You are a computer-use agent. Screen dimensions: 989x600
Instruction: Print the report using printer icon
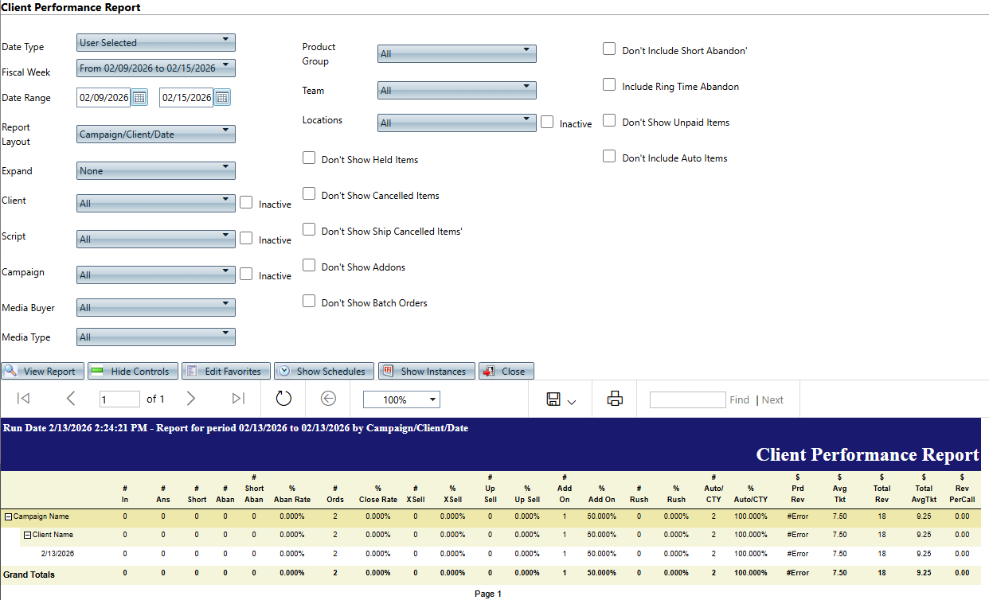coord(615,399)
